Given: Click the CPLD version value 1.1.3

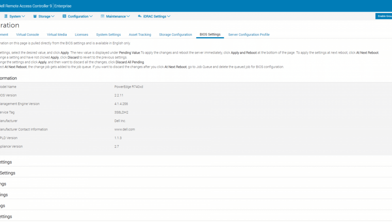Looking at the screenshot, I should (118, 138).
